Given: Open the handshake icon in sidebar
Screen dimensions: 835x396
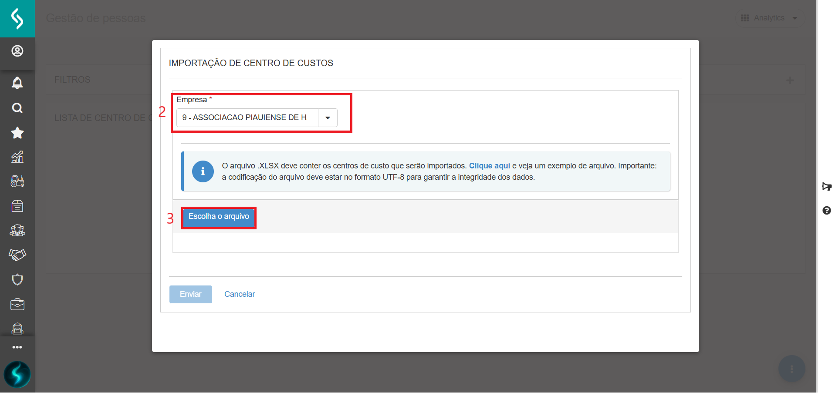Looking at the screenshot, I should [x=17, y=255].
